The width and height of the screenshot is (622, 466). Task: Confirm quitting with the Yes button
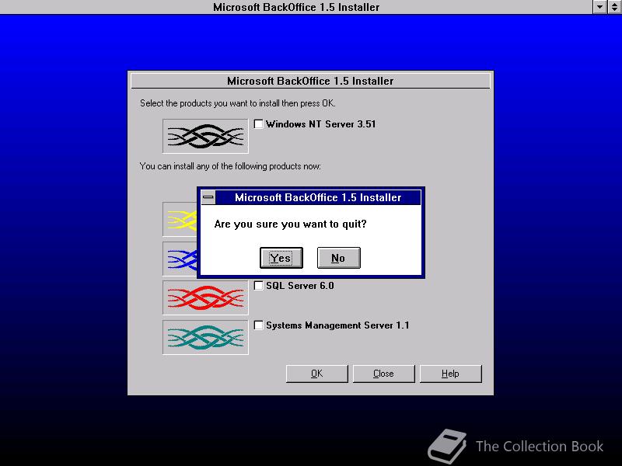pyautogui.click(x=281, y=258)
